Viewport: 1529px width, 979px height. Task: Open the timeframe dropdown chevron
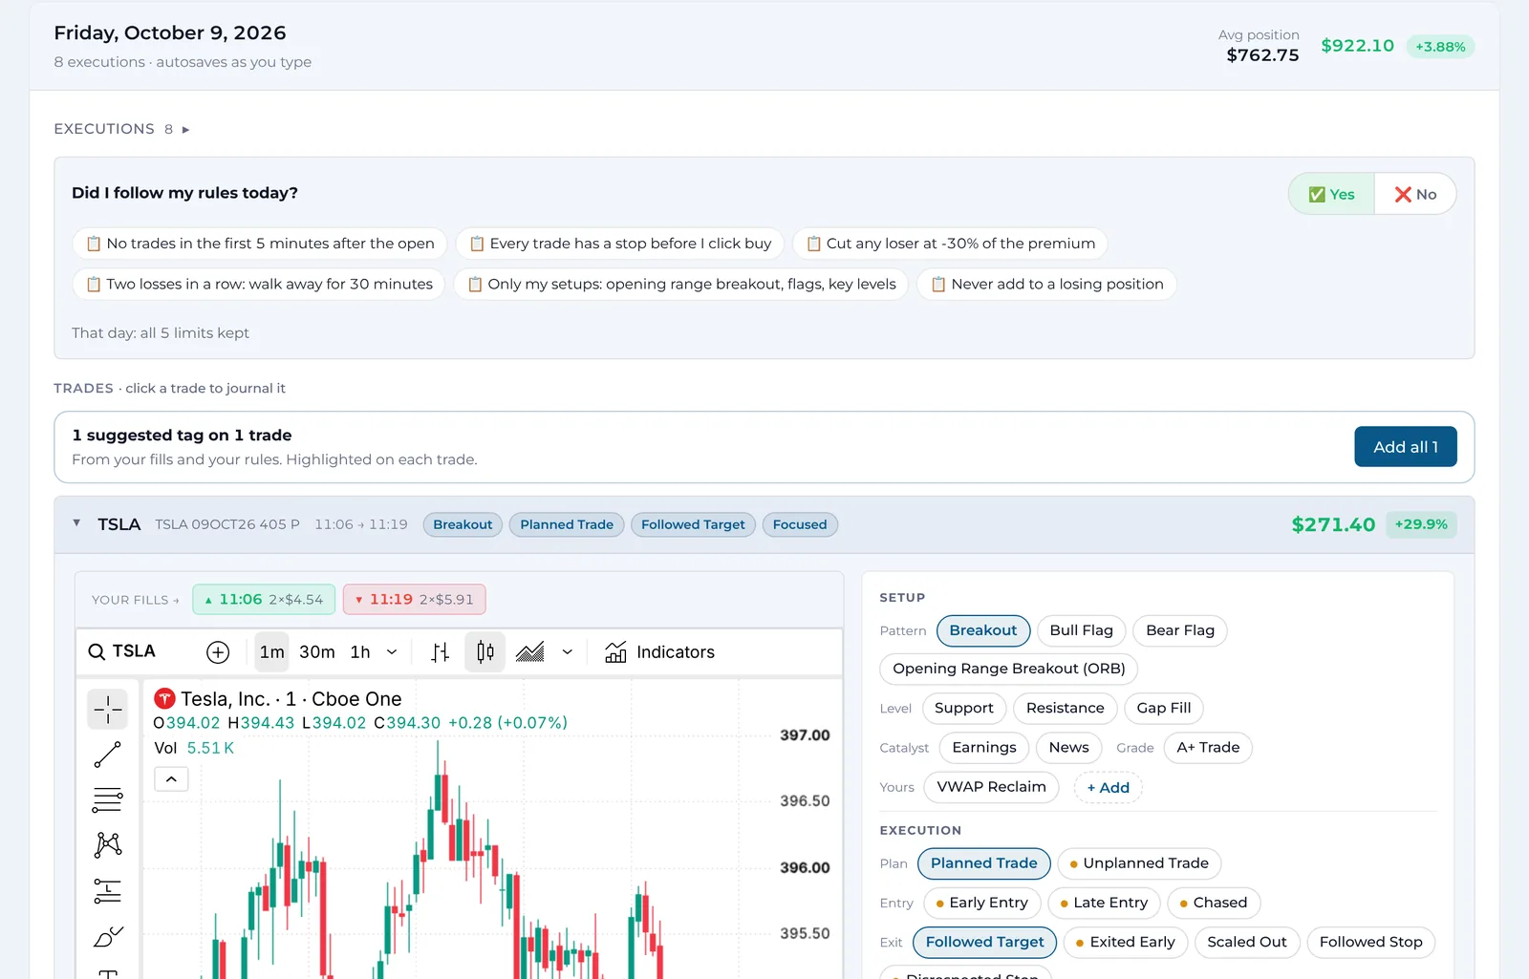pyautogui.click(x=392, y=652)
